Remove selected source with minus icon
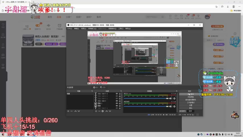Screen dimensions: 243x137 99,111
